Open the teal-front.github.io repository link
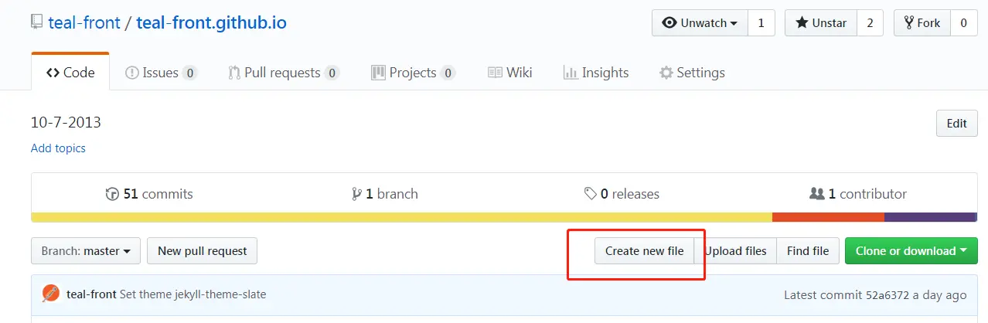The height and width of the screenshot is (323, 988). pos(211,22)
